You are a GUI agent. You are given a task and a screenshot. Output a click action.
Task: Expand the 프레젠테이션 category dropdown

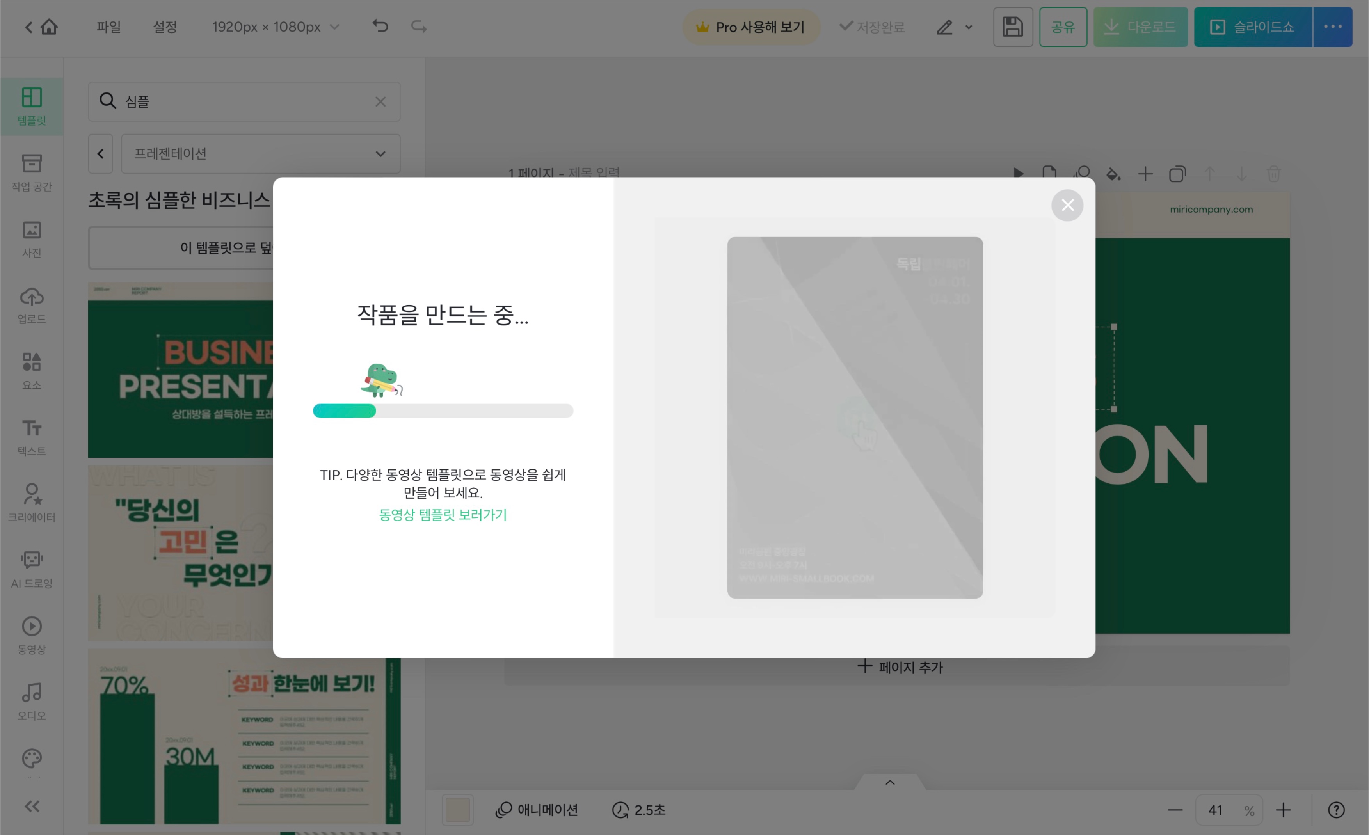coord(261,153)
